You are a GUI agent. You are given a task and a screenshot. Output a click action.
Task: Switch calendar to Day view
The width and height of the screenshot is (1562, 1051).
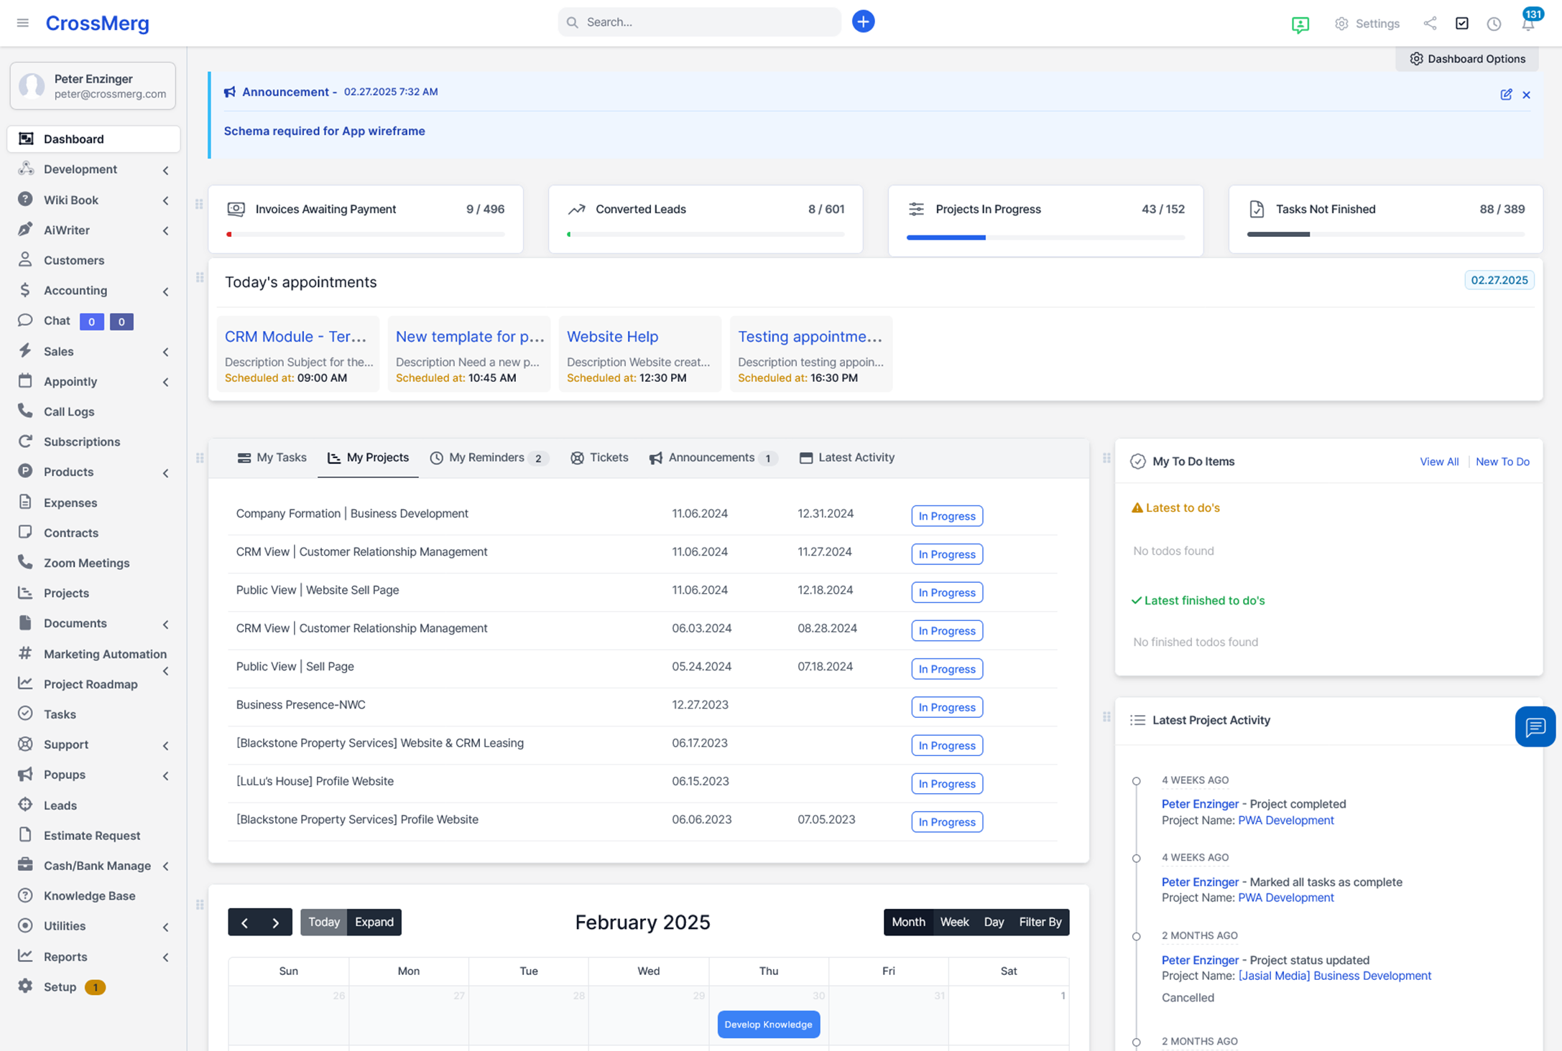(x=994, y=922)
